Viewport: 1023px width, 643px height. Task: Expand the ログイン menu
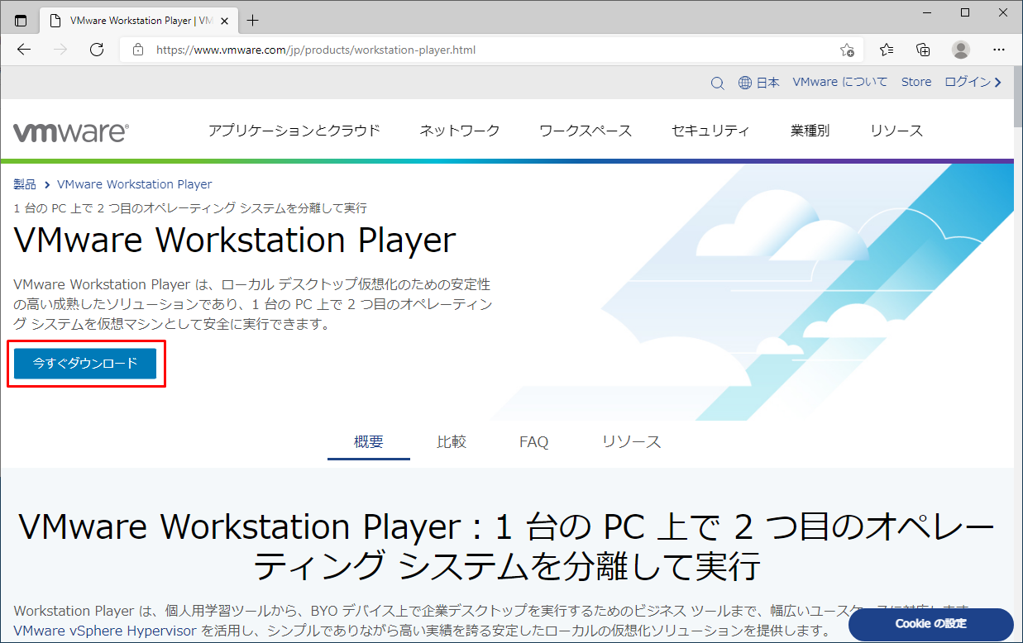(x=973, y=82)
